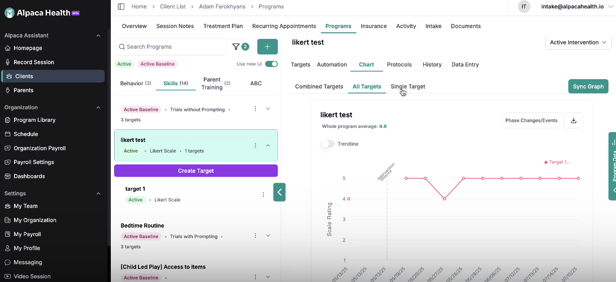Click the Video Session icon
The image size is (616, 282).
point(8,276)
